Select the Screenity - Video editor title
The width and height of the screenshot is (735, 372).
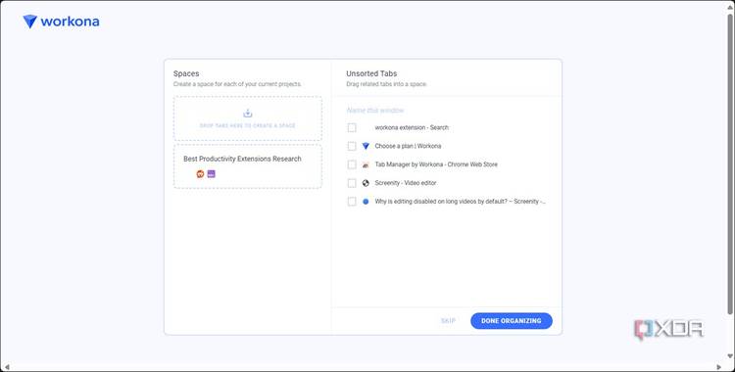[406, 183]
